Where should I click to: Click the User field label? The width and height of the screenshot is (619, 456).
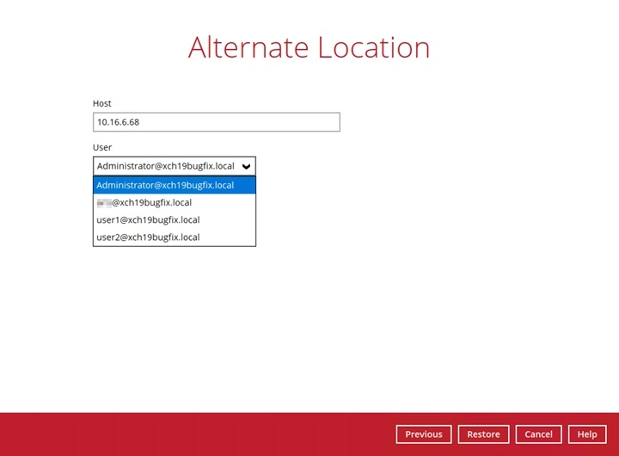[x=102, y=147]
